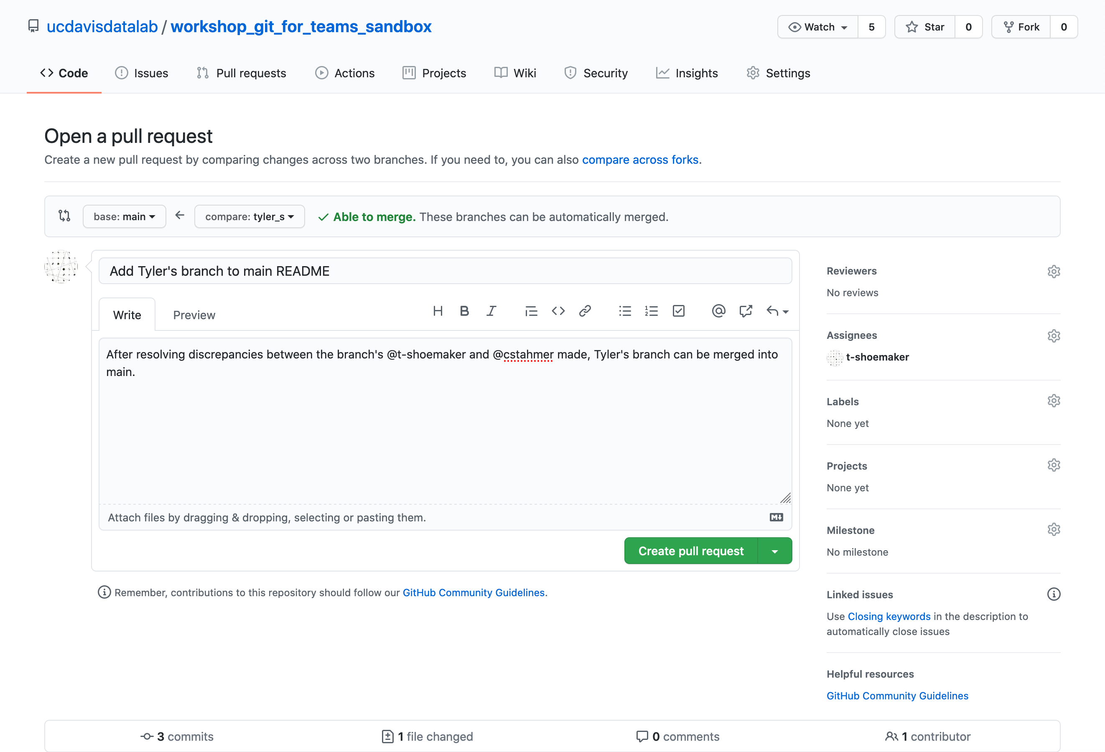Mention a user with the @ icon
The image size is (1105, 752).
point(718,311)
